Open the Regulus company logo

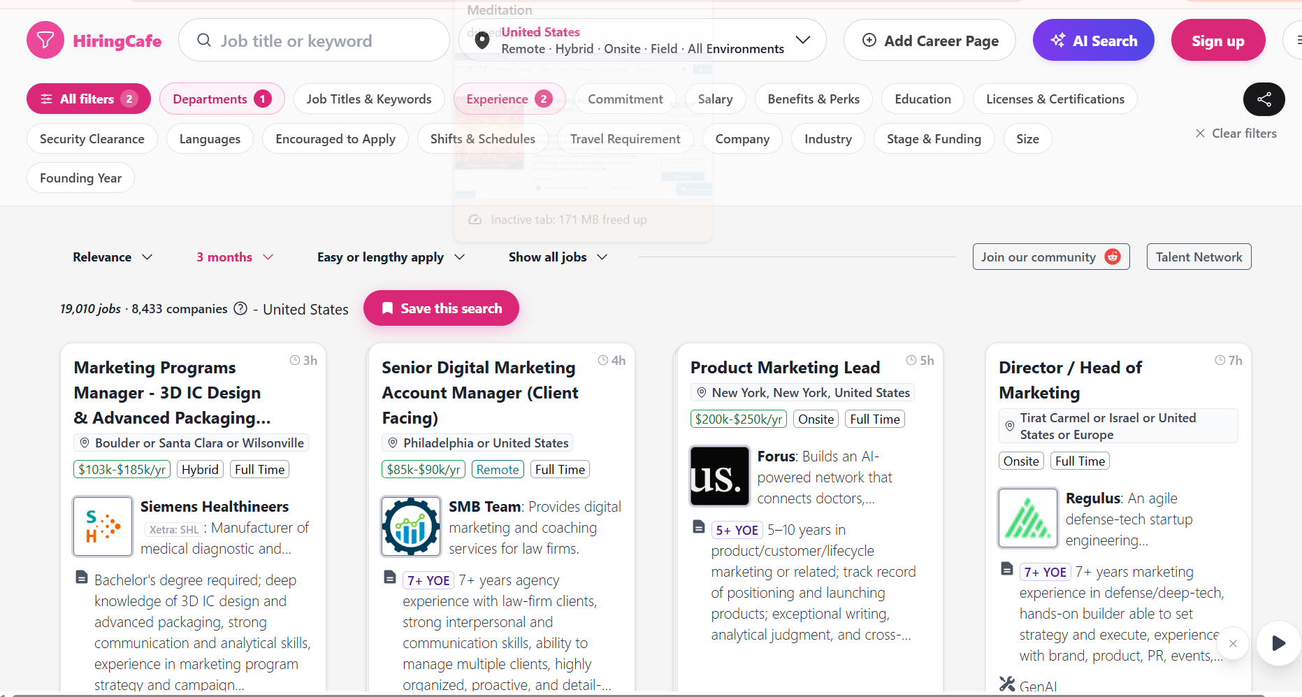point(1028,518)
